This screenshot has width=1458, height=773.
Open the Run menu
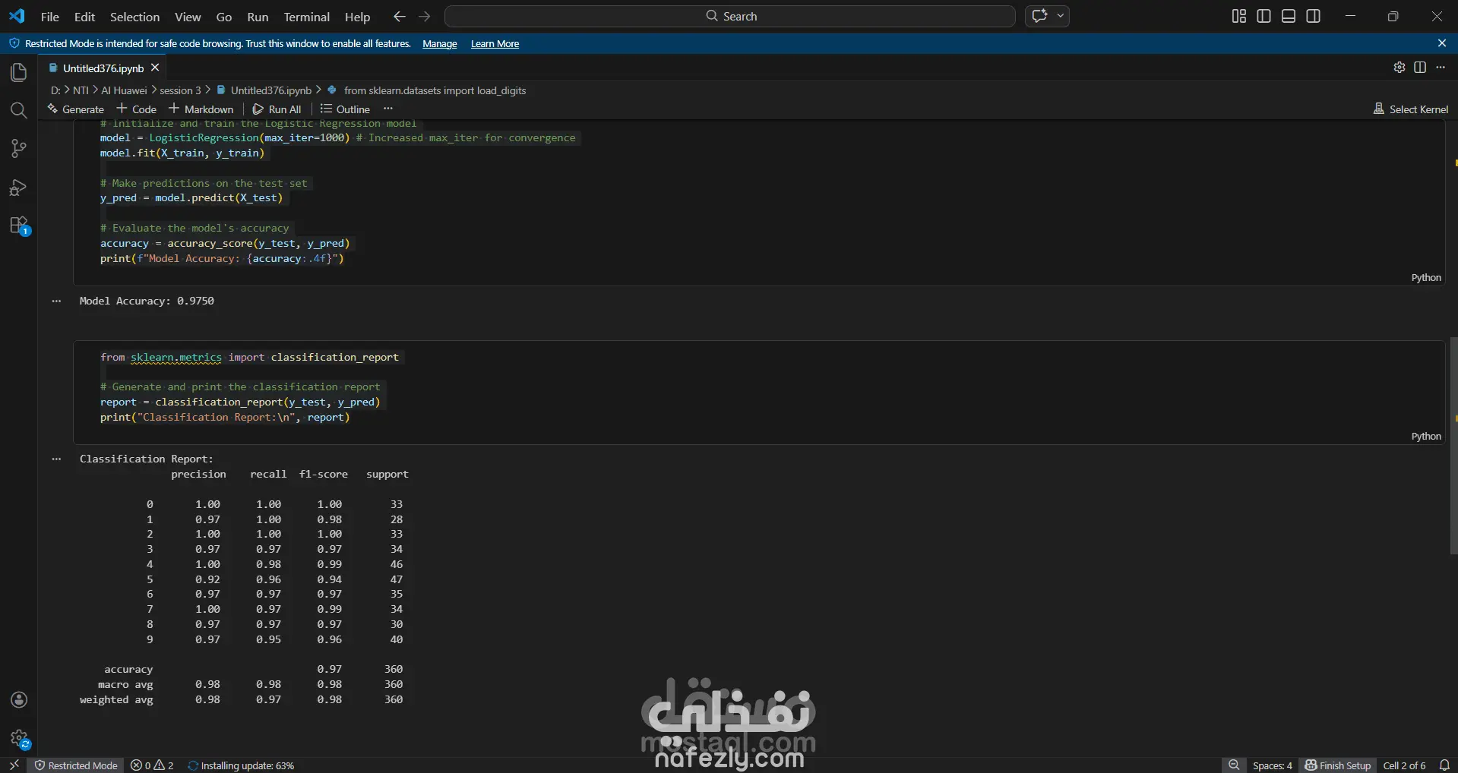tap(258, 16)
